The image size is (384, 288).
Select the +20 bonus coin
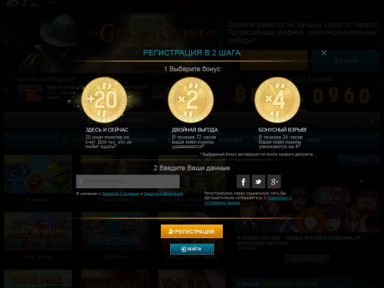[104, 100]
